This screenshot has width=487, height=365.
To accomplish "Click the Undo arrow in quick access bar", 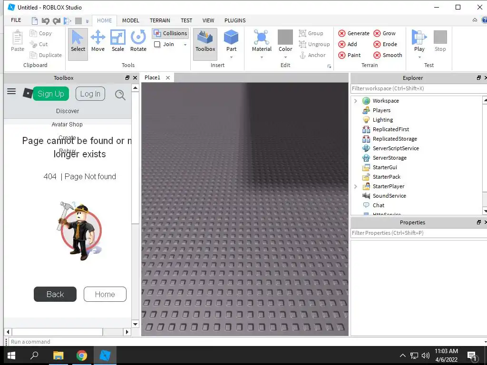I will (45, 21).
